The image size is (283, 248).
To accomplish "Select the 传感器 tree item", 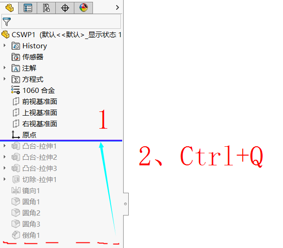I will (33, 57).
